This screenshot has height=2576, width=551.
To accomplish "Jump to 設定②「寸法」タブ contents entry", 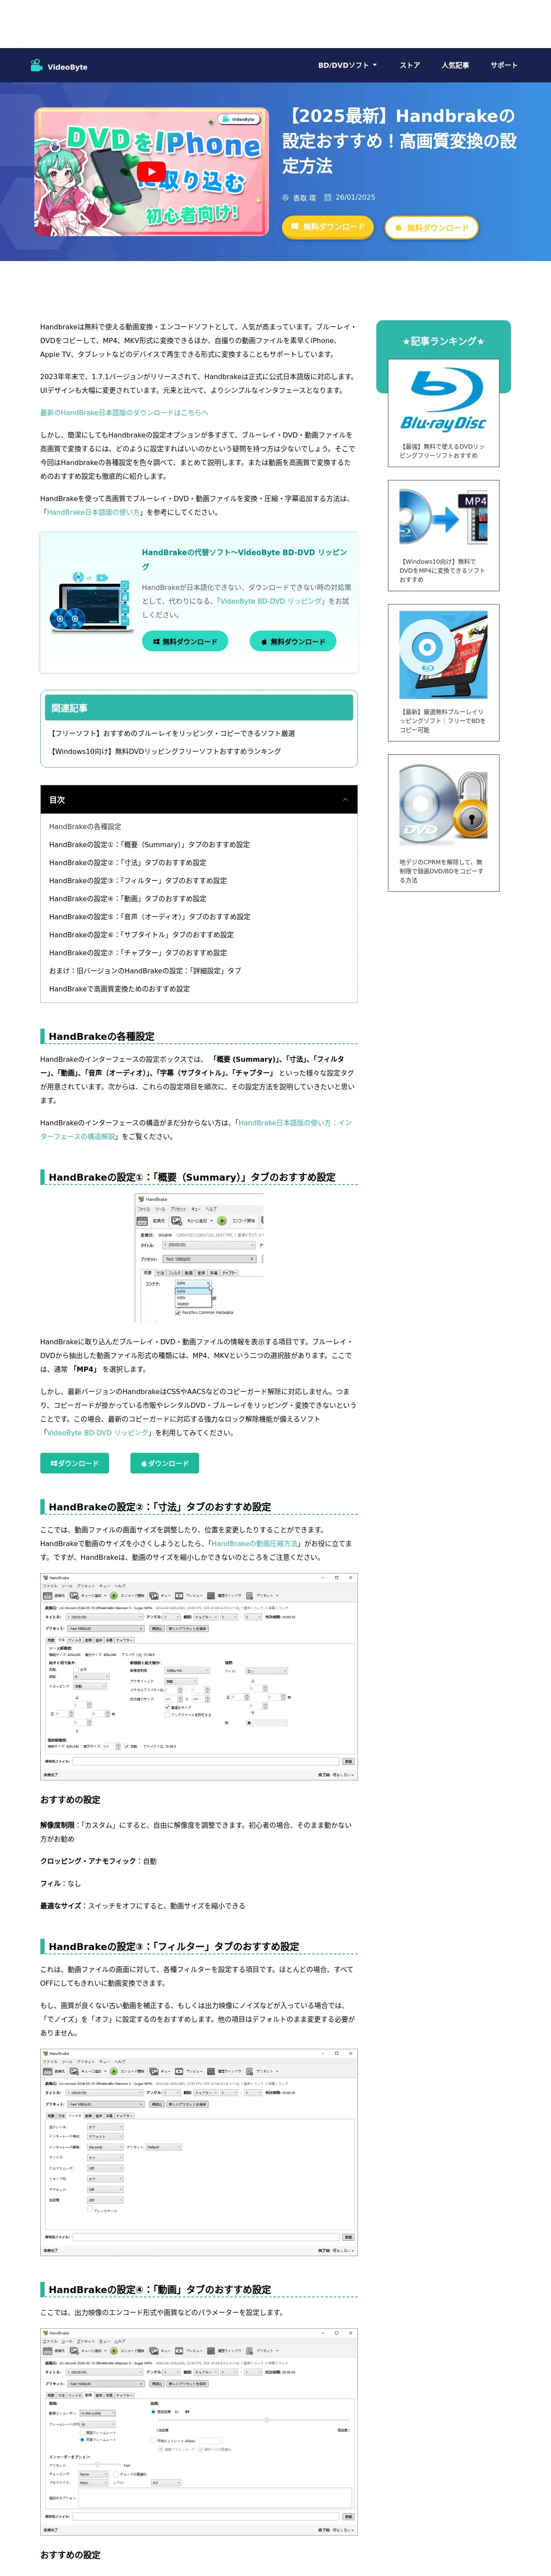I will [128, 862].
